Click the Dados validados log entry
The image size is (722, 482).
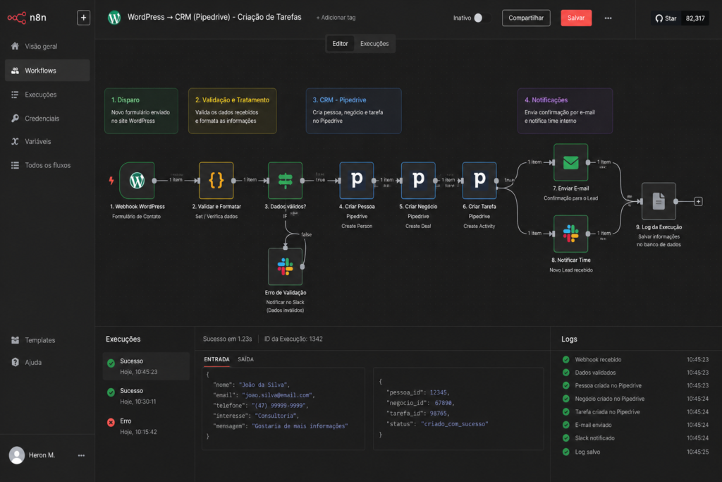pyautogui.click(x=635, y=373)
